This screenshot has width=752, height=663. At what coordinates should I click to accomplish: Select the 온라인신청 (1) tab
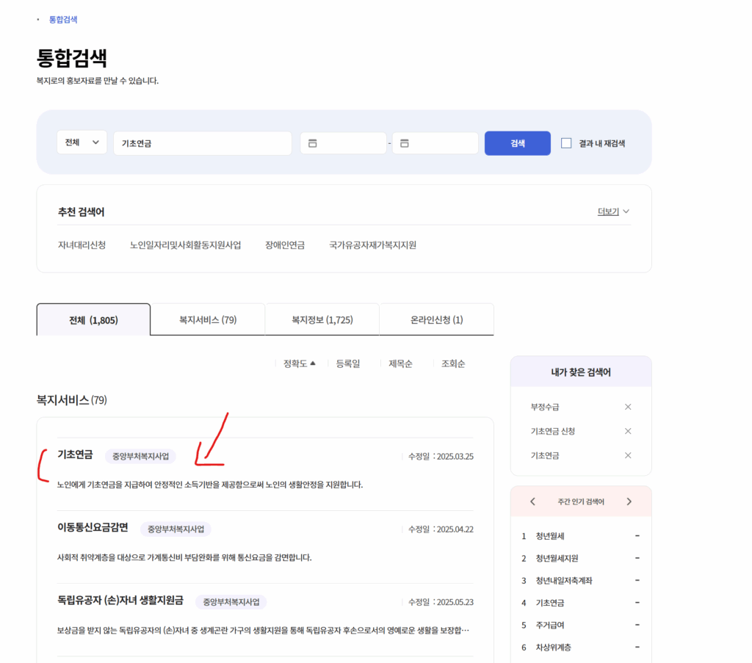click(x=436, y=320)
